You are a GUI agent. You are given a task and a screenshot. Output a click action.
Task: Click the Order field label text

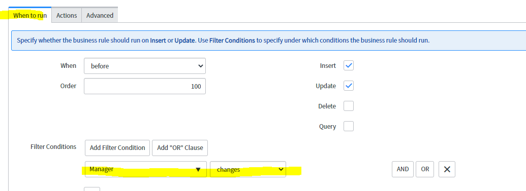coord(68,86)
